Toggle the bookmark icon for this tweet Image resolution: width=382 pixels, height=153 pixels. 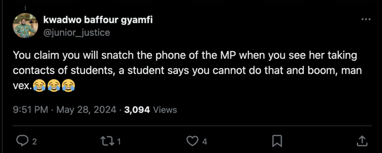(276, 141)
